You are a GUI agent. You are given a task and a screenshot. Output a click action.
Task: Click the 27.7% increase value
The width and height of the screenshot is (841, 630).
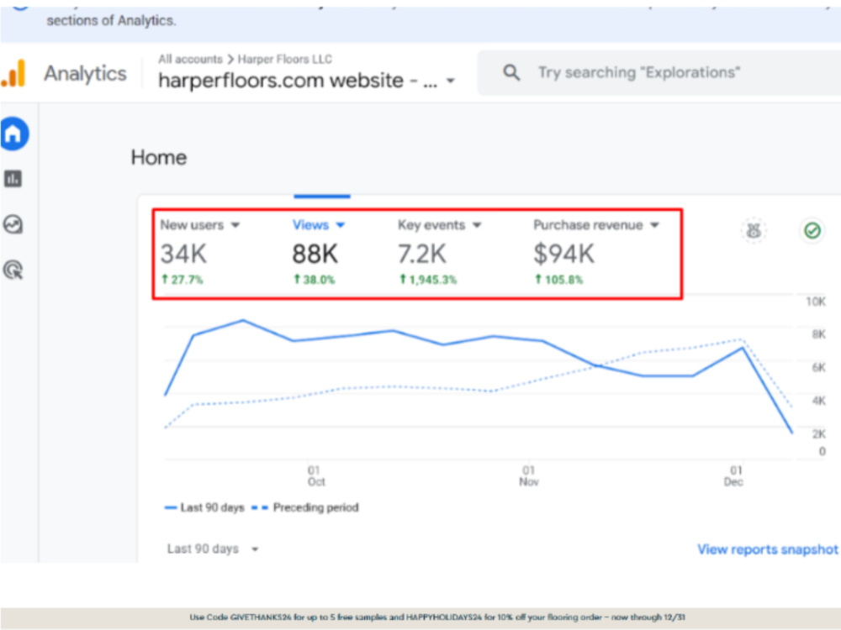pyautogui.click(x=182, y=279)
